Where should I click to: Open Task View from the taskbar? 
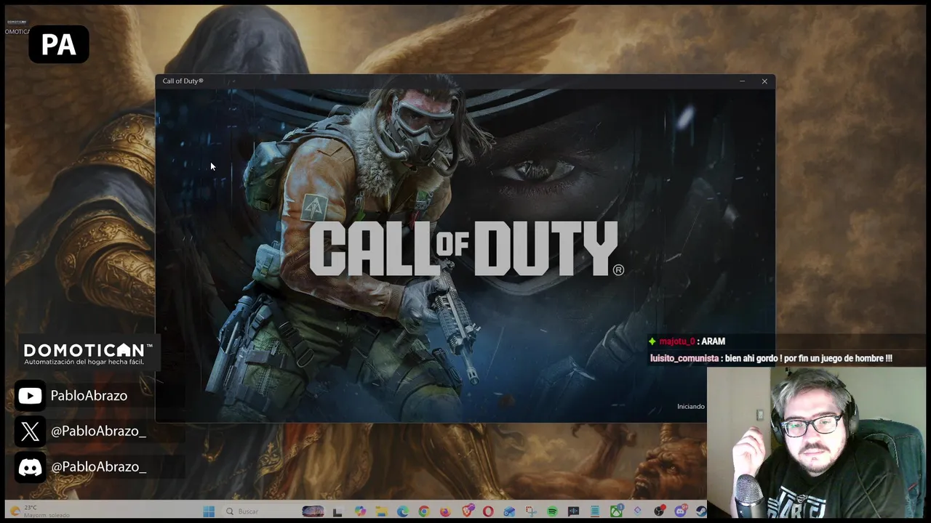(337, 511)
